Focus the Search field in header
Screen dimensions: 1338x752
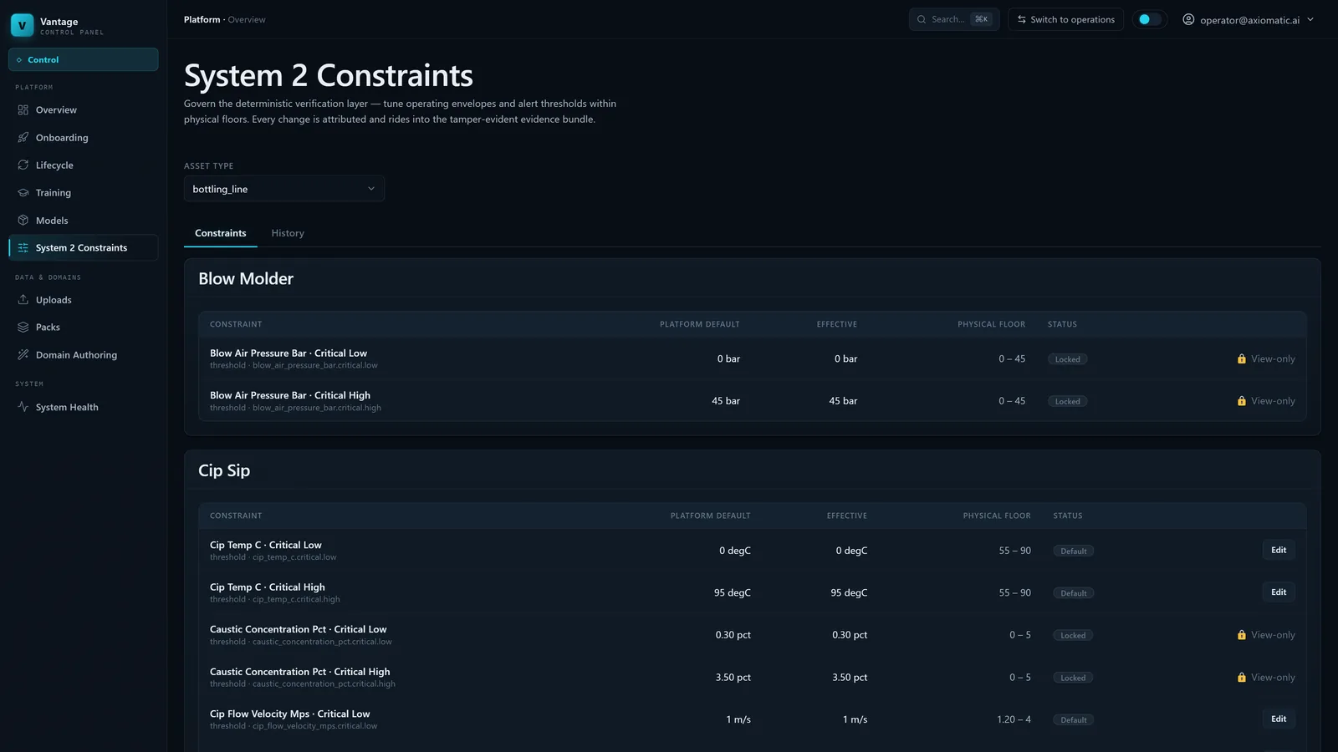pyautogui.click(x=954, y=19)
